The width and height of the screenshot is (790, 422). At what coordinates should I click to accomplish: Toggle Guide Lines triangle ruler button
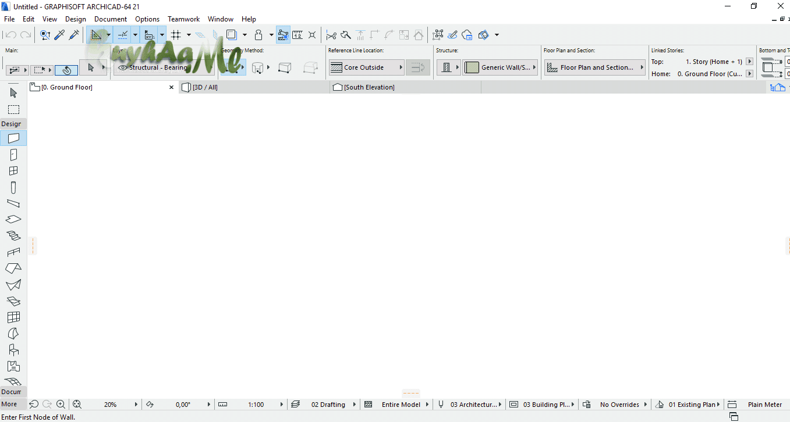96,35
